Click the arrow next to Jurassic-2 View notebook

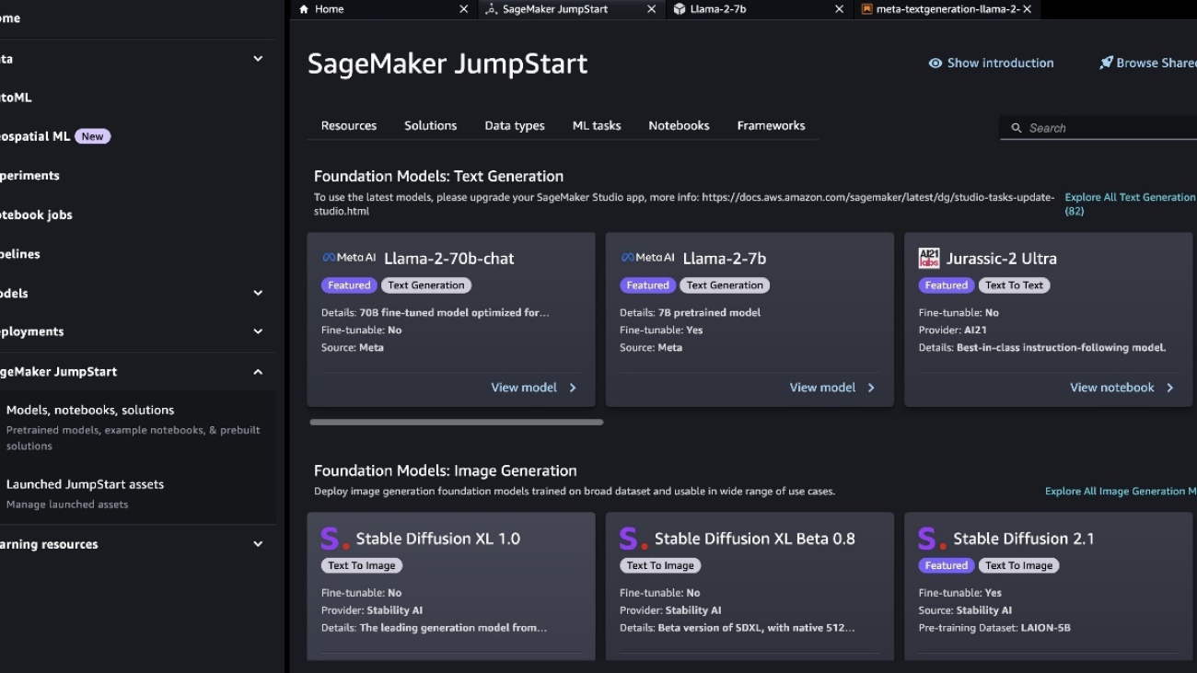pyautogui.click(x=1170, y=388)
